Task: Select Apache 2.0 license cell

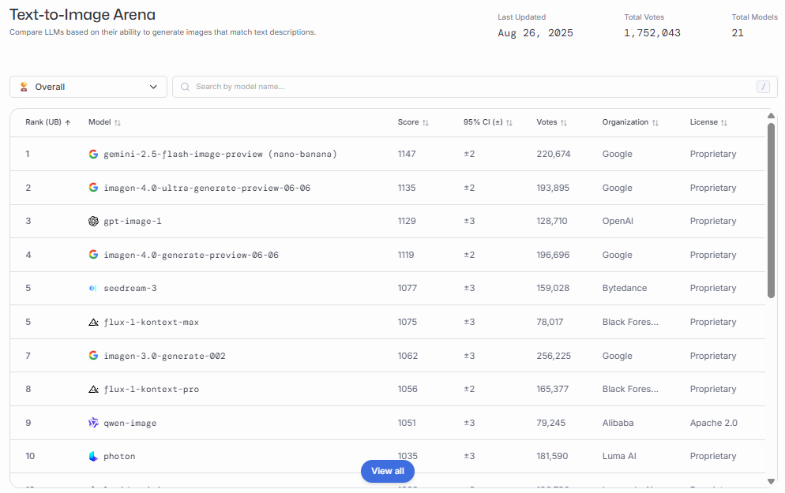Action: click(713, 423)
